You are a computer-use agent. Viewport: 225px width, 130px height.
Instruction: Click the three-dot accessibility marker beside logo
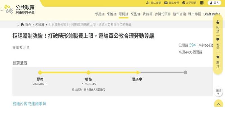point(2,10)
